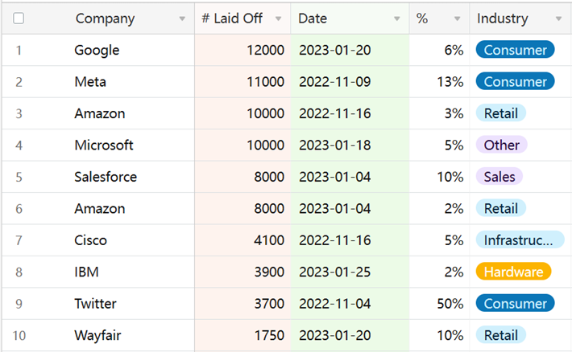Image resolution: width=572 pixels, height=352 pixels.
Task: Click the Company column header
Action: coord(105,18)
